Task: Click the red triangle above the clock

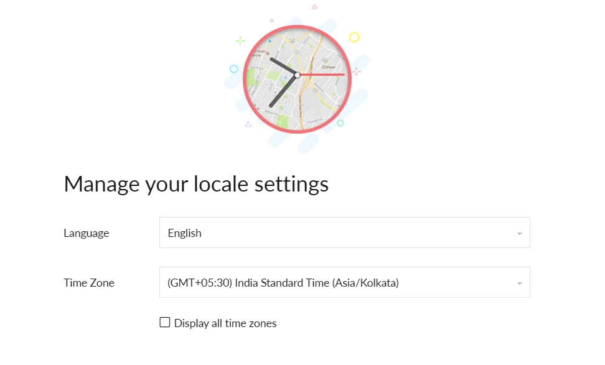Action: [314, 6]
